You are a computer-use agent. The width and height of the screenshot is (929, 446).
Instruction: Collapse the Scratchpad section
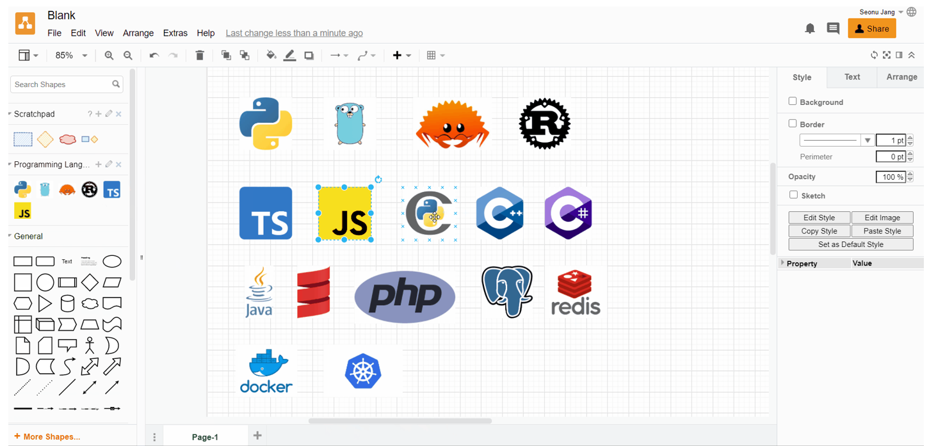[x=34, y=114]
